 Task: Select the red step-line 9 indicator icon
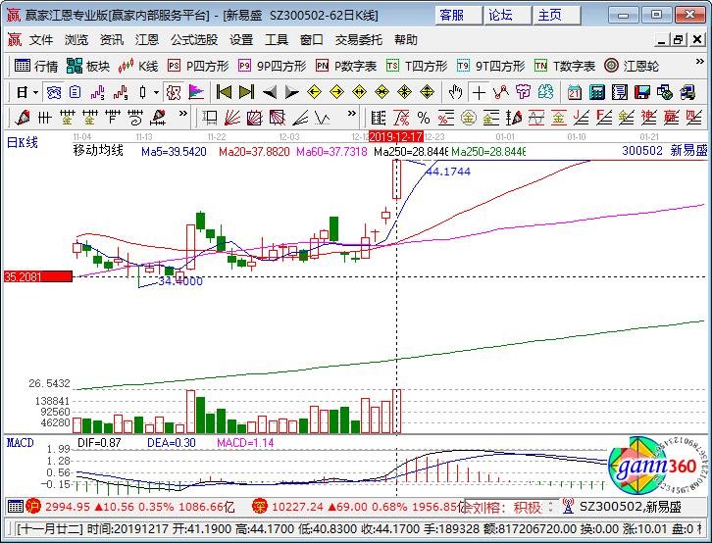121,93
